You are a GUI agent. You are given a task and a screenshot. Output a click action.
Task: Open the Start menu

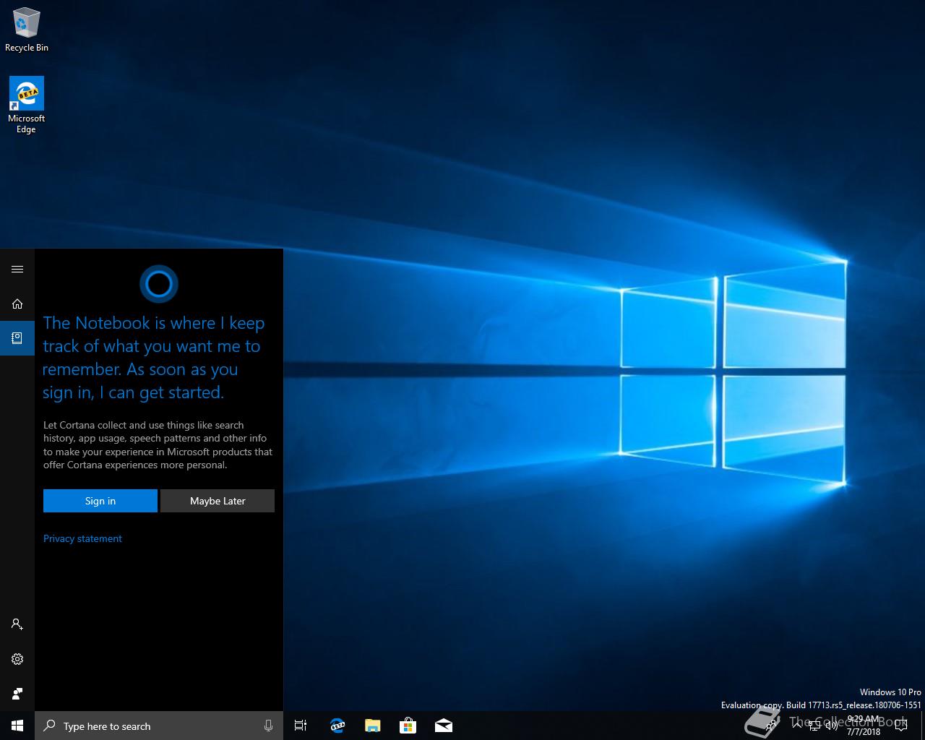click(17, 726)
